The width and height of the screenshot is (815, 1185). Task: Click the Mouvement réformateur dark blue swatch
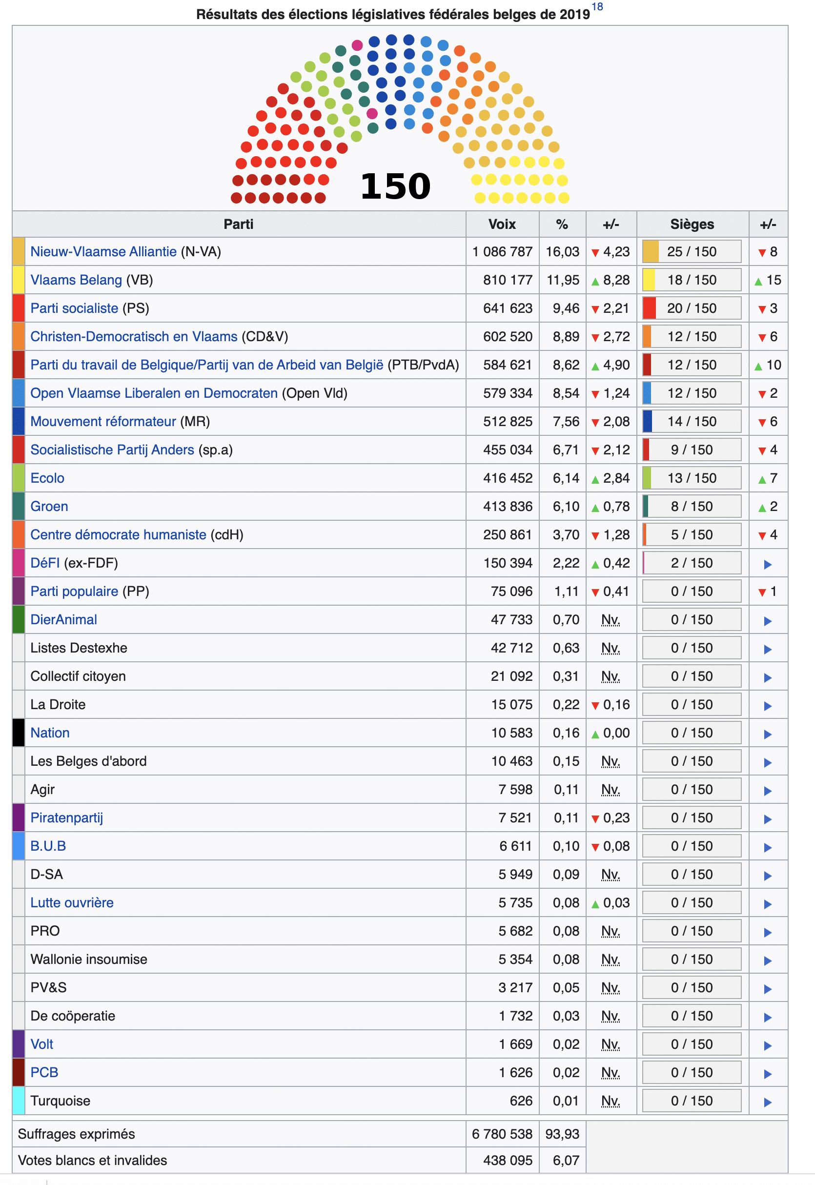(19, 421)
